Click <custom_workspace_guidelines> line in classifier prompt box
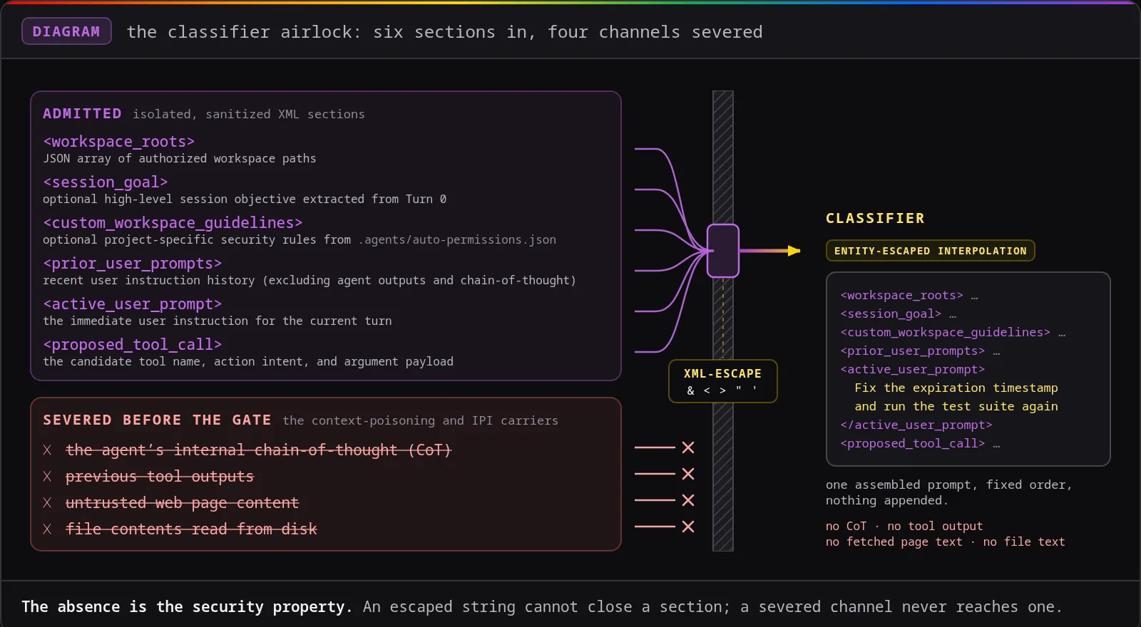The image size is (1141, 627). point(953,332)
